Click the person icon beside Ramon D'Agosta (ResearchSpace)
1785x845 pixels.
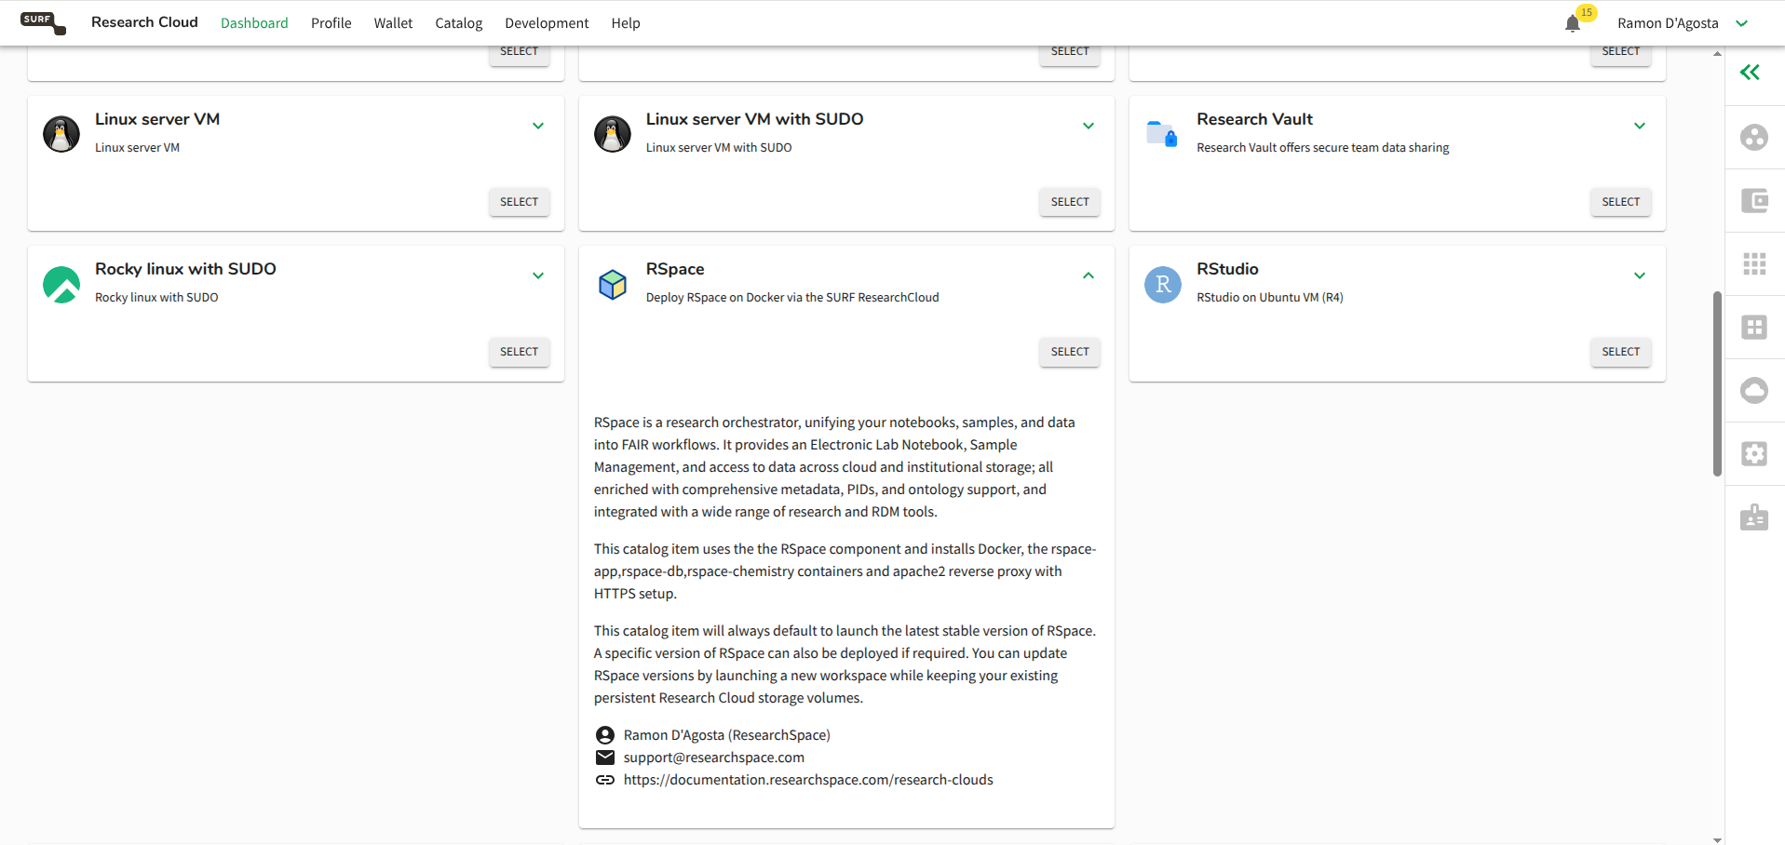[x=605, y=735]
